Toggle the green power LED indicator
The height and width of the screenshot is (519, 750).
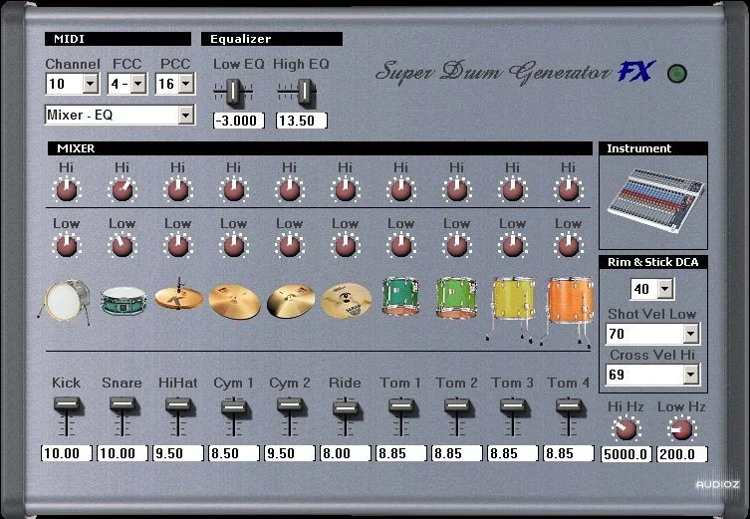point(677,74)
